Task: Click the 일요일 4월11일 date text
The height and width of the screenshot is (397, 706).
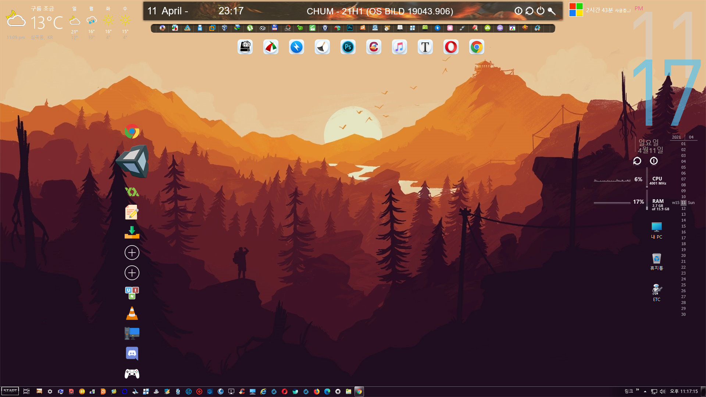Action: pos(650,146)
